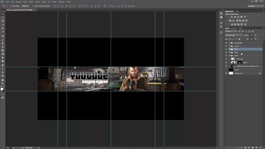
Task: Select the Eraser tool
Action: click(2, 50)
